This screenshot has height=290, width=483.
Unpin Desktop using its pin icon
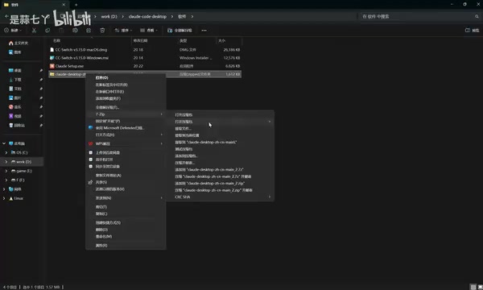(41, 71)
